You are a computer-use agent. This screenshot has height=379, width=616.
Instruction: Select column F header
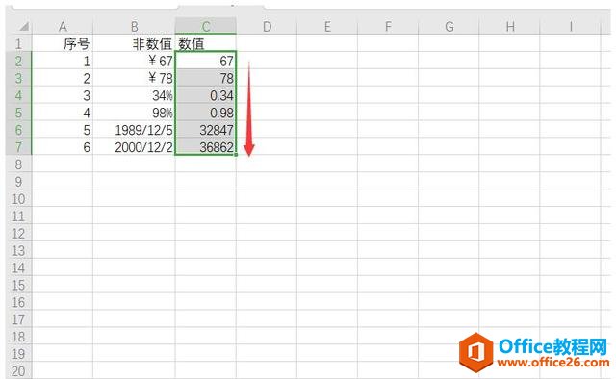point(388,26)
